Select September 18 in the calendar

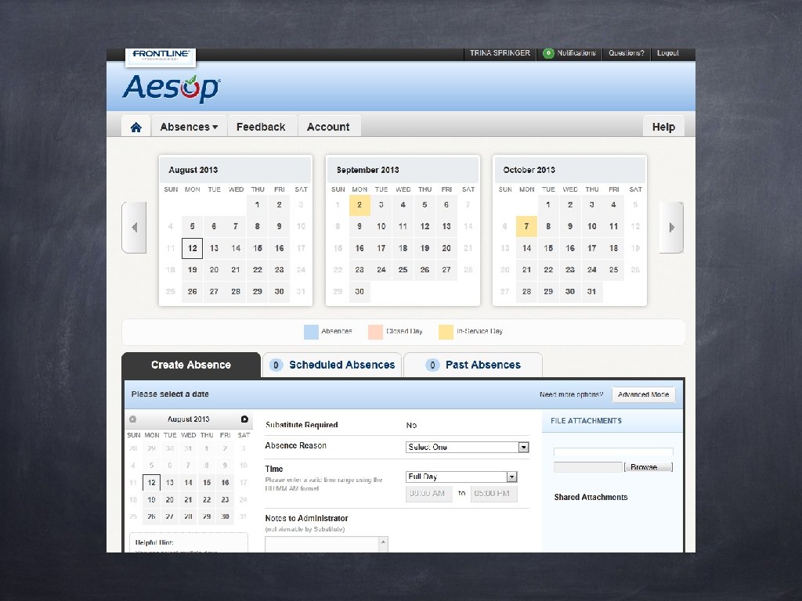click(x=403, y=248)
